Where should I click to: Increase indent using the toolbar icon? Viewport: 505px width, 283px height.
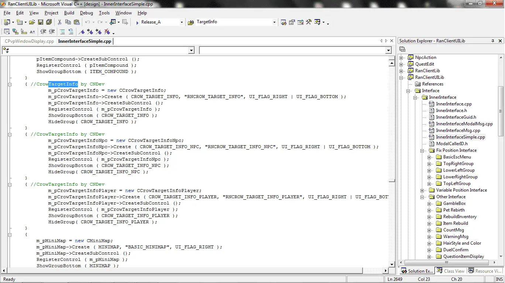pos(52,32)
